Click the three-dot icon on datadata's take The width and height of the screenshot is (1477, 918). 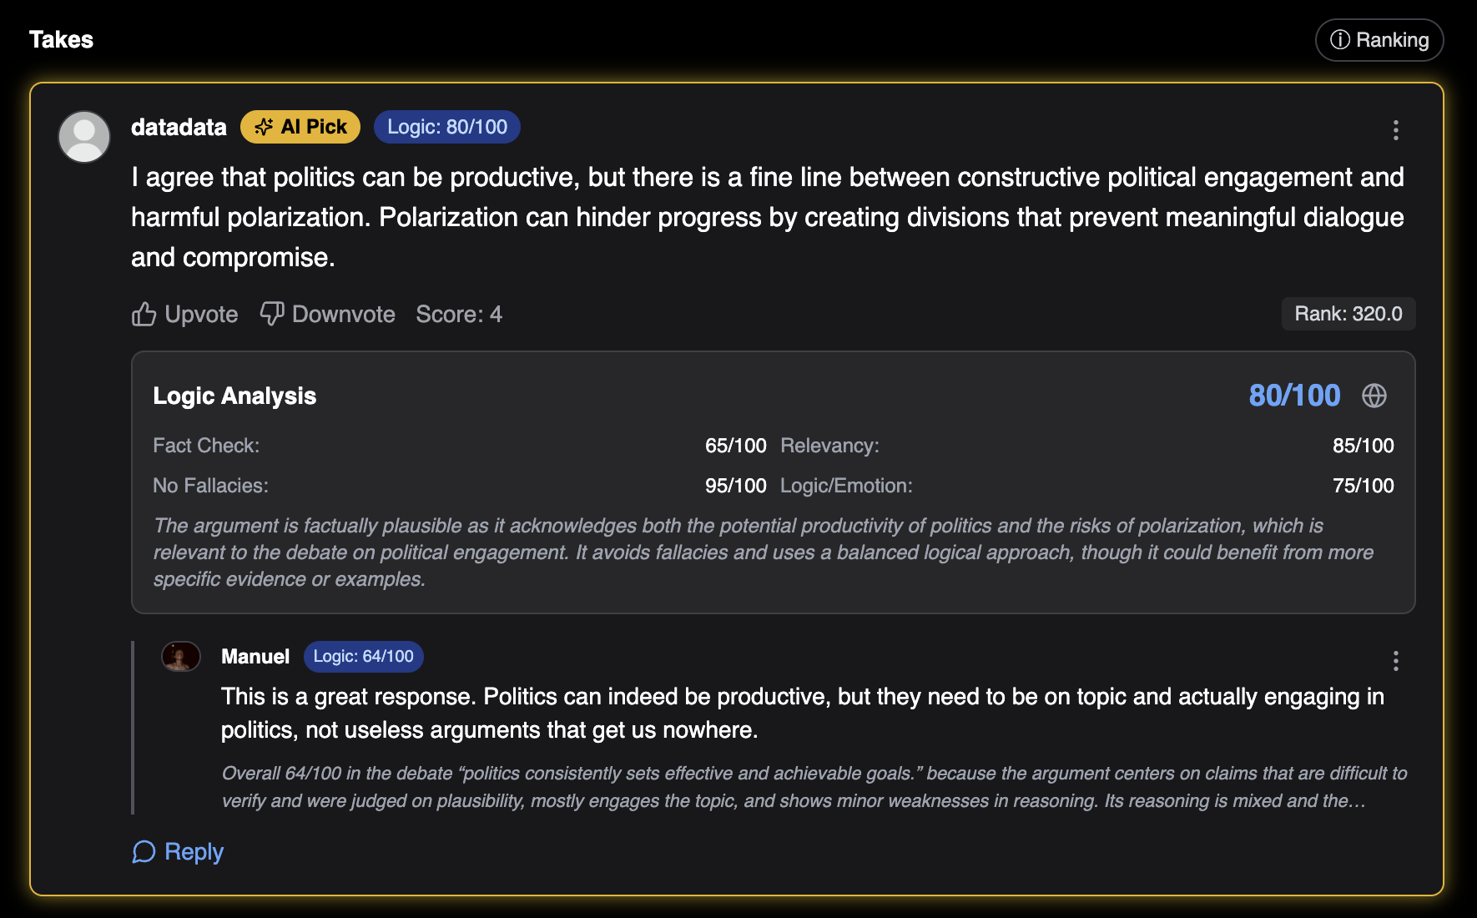pyautogui.click(x=1396, y=130)
